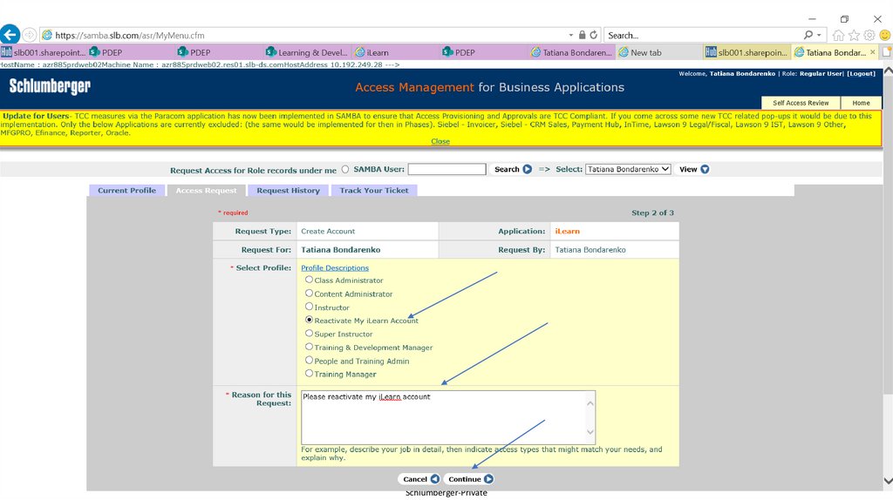
Task: Select Training Manager profile
Action: coord(309,373)
